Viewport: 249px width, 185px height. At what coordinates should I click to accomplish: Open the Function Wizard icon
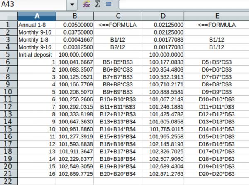(86, 5)
